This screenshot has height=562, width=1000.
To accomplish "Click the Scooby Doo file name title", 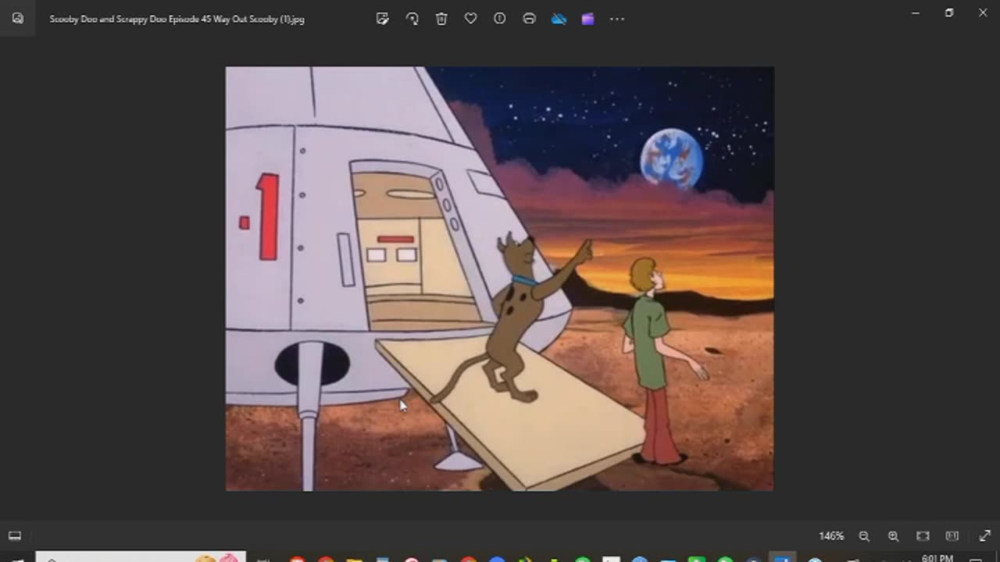I will 177,19.
